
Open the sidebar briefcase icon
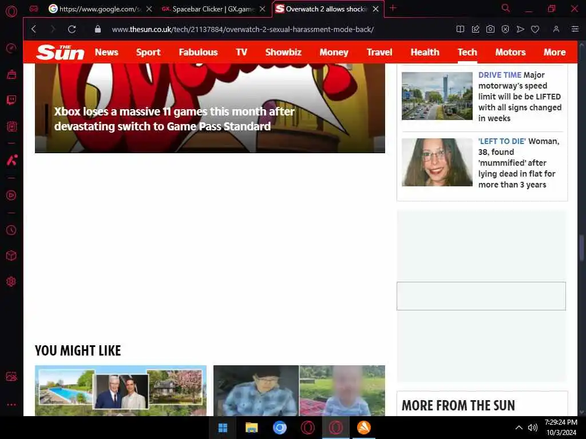[11, 75]
